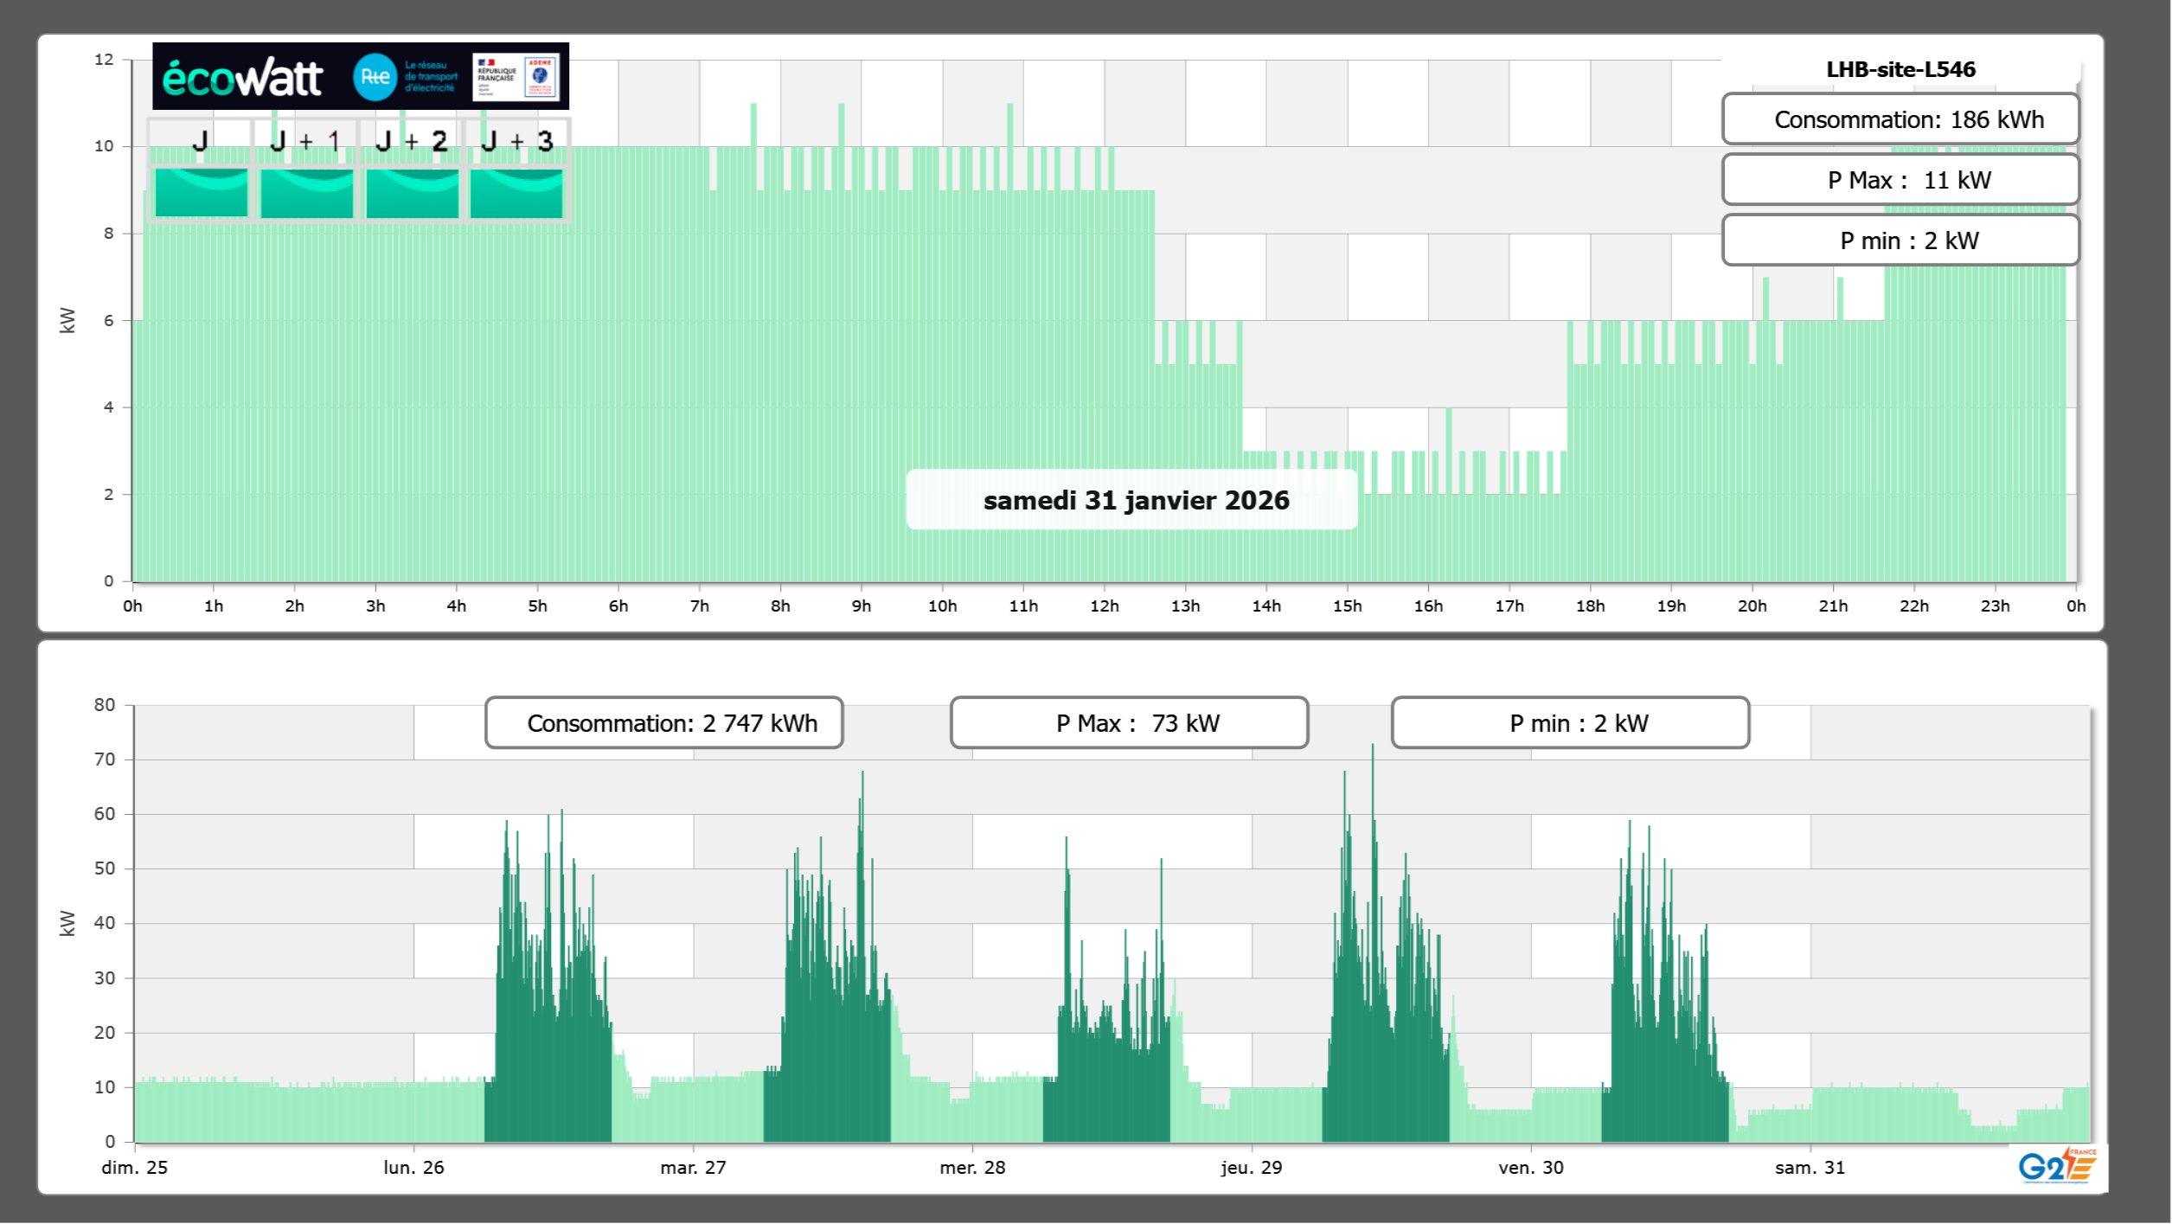Click the P Max 11 kW box

(1900, 180)
